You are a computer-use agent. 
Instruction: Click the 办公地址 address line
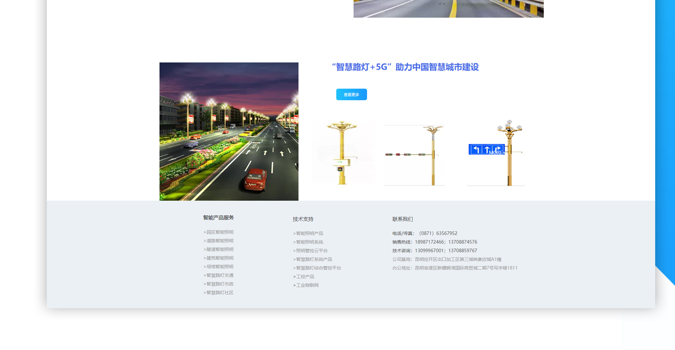[x=455, y=268]
